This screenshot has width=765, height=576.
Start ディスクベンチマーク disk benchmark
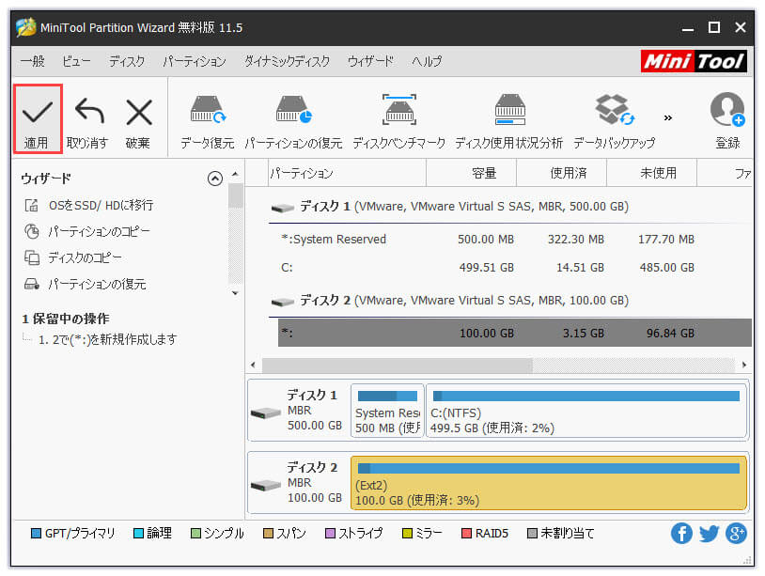(399, 113)
